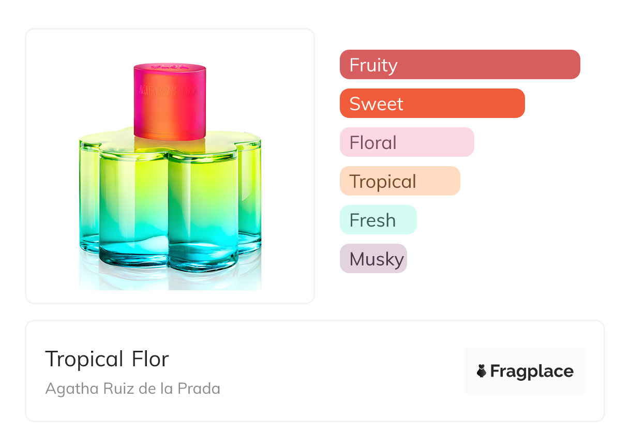Click the Fragplace wordmark text
Viewport: 630px width, 447px height.
[532, 371]
